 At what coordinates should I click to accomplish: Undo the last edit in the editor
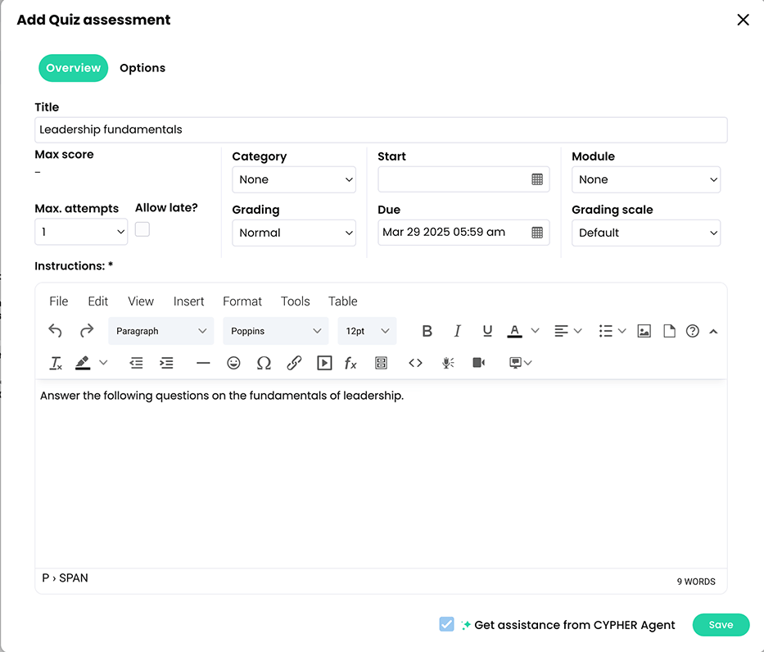click(x=55, y=330)
